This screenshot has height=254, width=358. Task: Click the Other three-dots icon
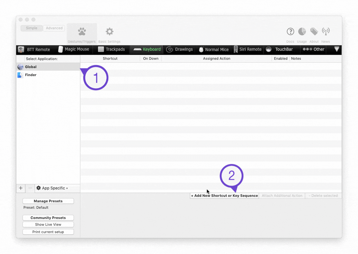click(x=307, y=49)
